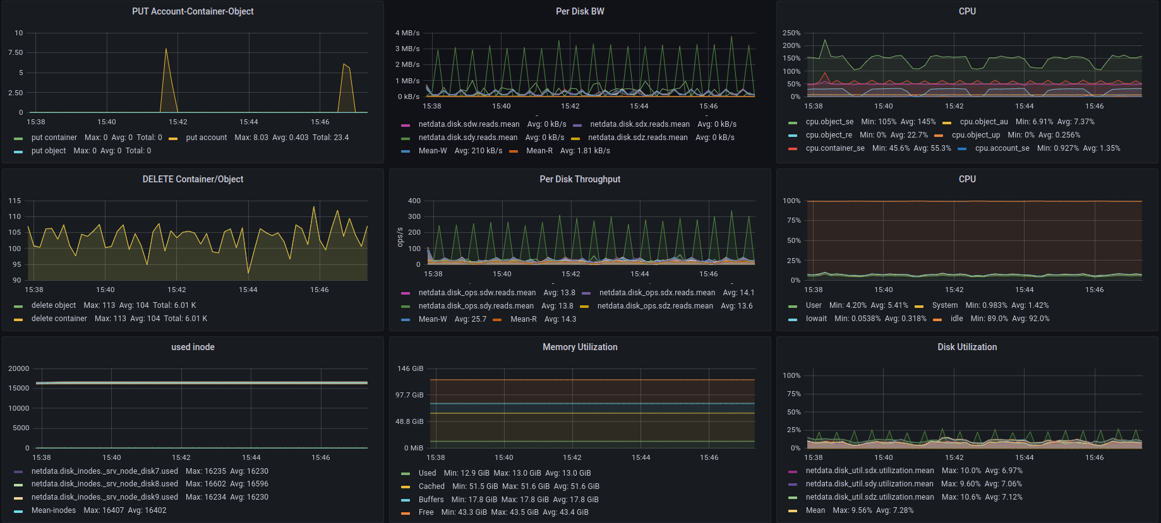Screen dimensions: 1161x523
Task: Click the color swatch beside cpu.object_se
Action: click(x=793, y=122)
